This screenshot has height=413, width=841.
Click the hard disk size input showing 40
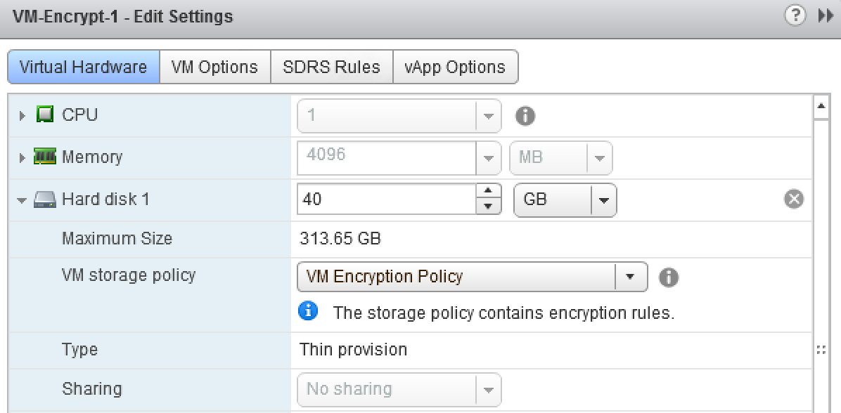point(387,199)
